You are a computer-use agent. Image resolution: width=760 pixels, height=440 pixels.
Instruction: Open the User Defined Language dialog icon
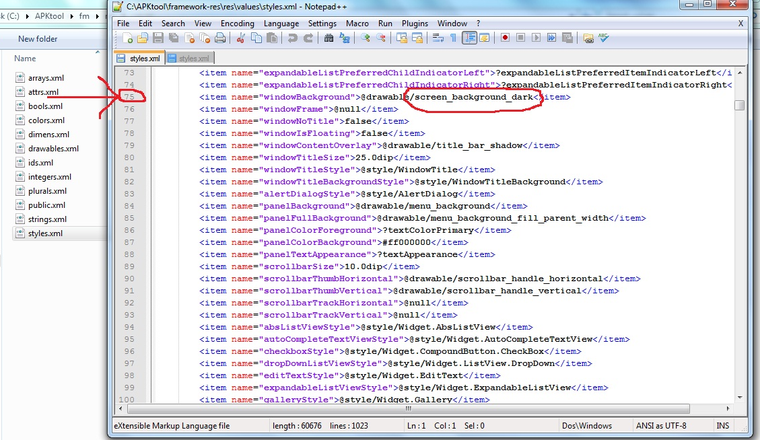[484, 38]
